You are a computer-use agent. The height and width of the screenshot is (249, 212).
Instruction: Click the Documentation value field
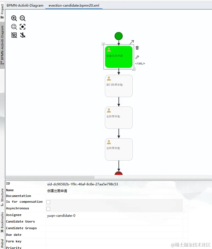click(x=114, y=196)
